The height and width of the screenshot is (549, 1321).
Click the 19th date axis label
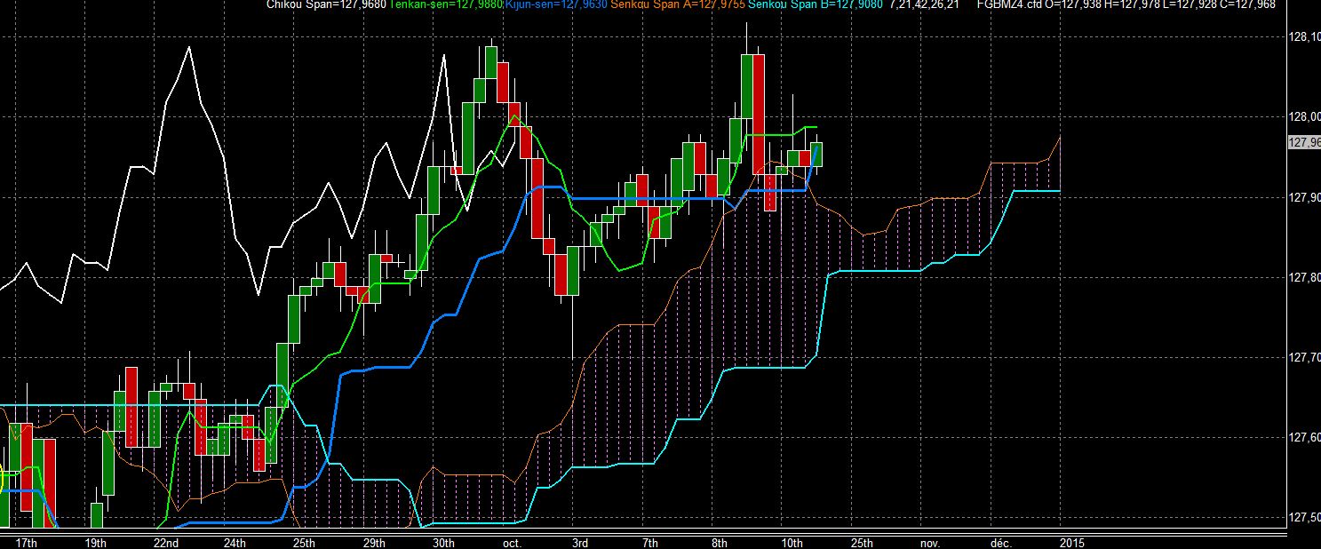pos(96,542)
